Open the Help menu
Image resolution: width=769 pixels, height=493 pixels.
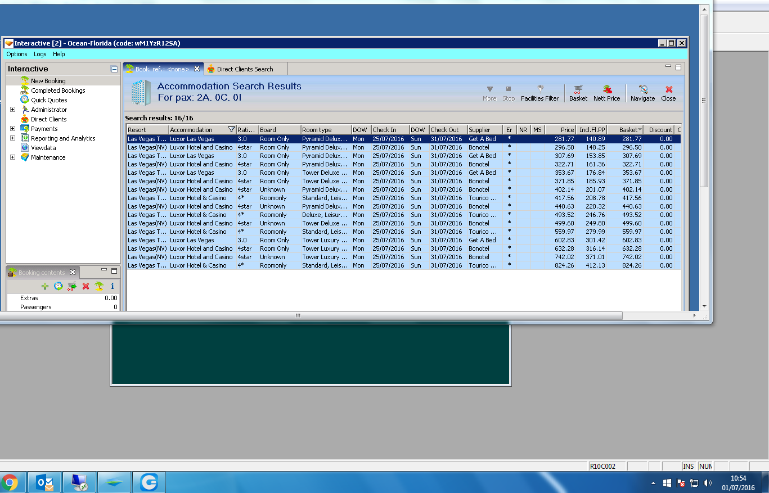pos(59,54)
